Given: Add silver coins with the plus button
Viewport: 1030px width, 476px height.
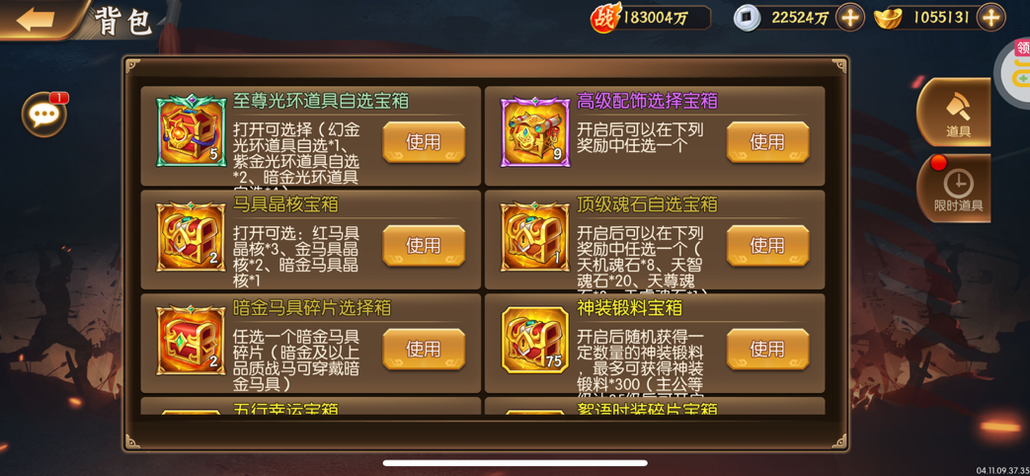Looking at the screenshot, I should pyautogui.click(x=850, y=18).
